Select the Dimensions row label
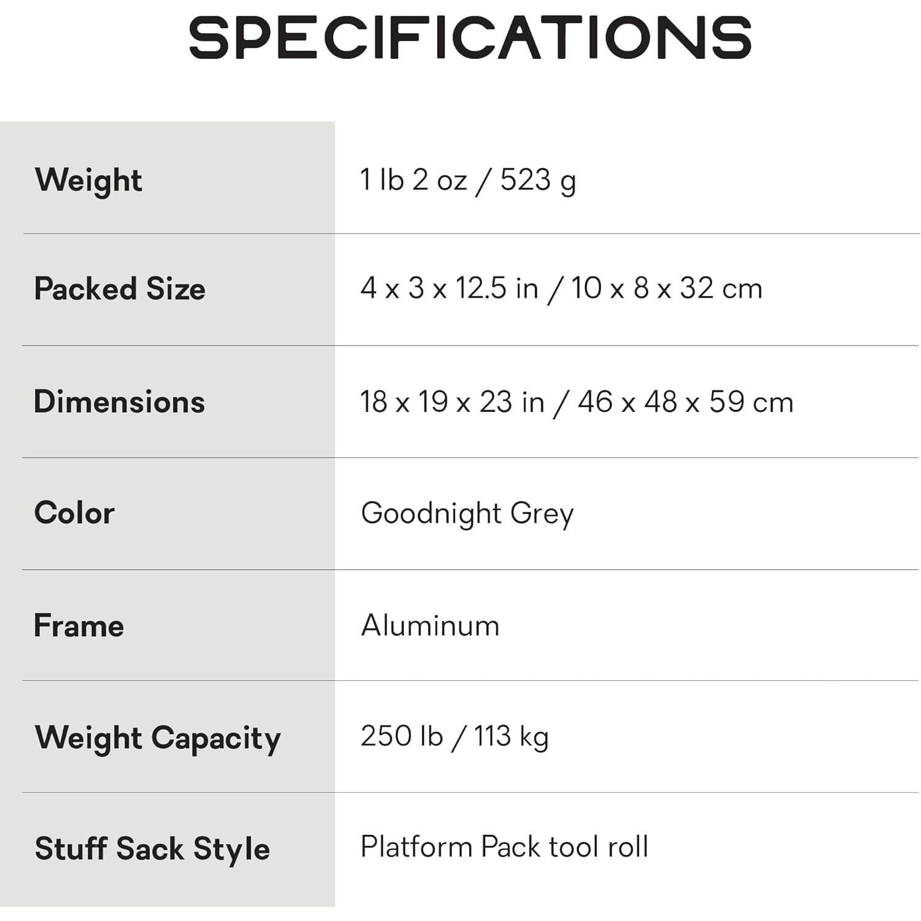This screenshot has width=921, height=921. pyautogui.click(x=119, y=402)
